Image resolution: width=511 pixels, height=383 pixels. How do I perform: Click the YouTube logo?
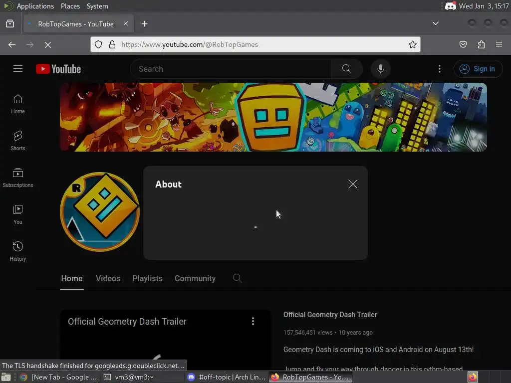click(58, 69)
